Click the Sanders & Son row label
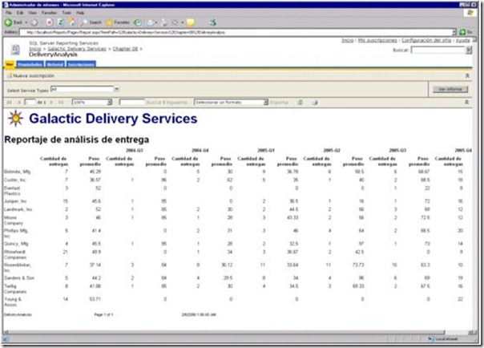This screenshot has height=348, width=484. click(18, 278)
